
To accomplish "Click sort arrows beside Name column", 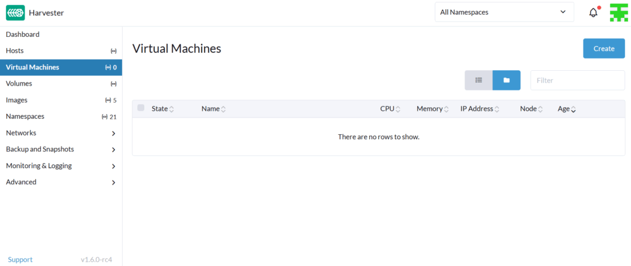I will (223, 109).
